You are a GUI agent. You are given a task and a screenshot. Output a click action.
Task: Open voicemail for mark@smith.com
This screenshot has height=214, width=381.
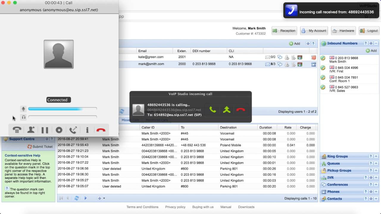[x=268, y=64]
